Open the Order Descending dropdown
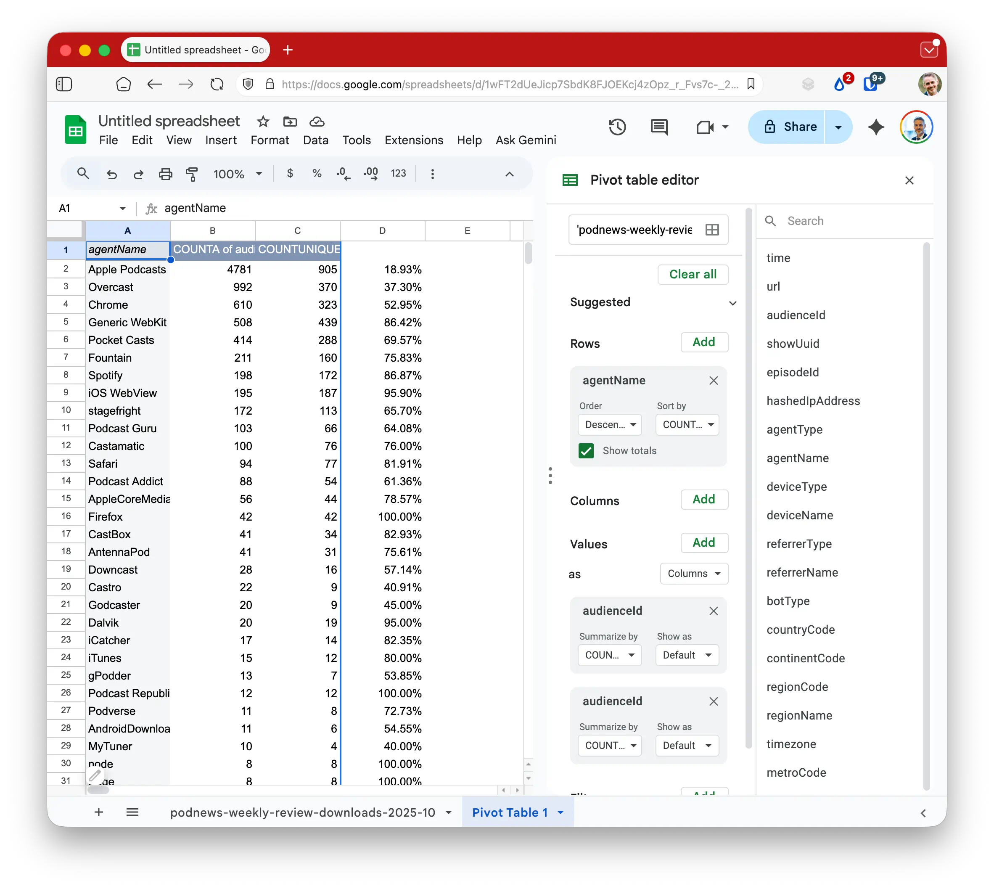 pyautogui.click(x=610, y=424)
